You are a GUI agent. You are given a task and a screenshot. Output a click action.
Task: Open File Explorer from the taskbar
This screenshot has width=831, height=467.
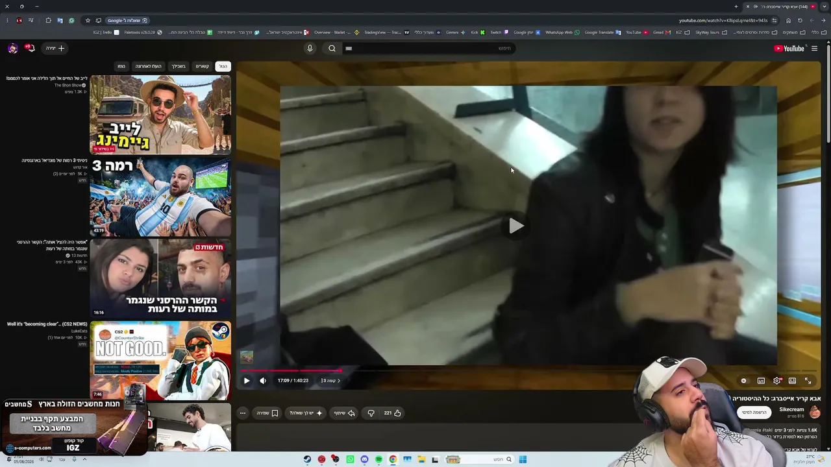421,459
